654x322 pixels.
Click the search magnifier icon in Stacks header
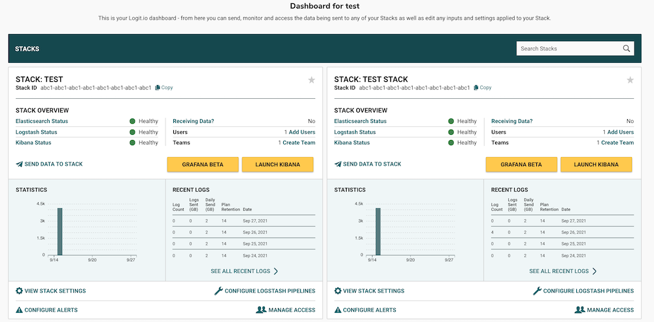pos(626,48)
